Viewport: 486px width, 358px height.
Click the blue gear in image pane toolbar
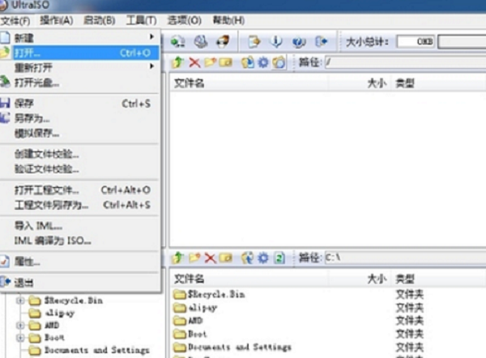click(263, 62)
